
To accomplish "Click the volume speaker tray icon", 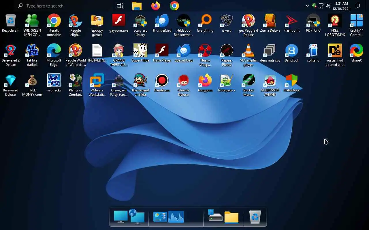I will point(328,6).
